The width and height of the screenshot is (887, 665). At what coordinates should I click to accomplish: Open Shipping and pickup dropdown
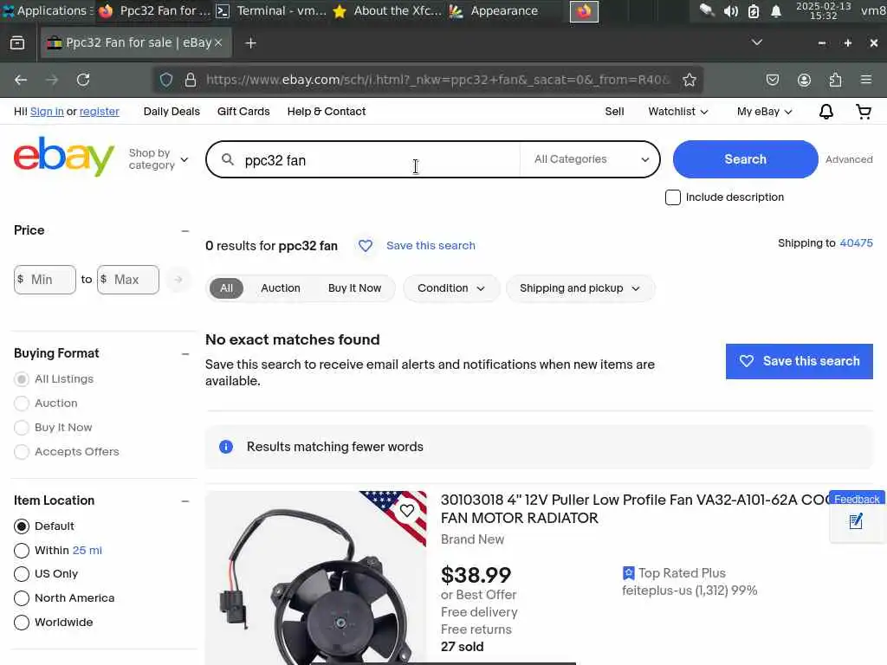pos(580,288)
